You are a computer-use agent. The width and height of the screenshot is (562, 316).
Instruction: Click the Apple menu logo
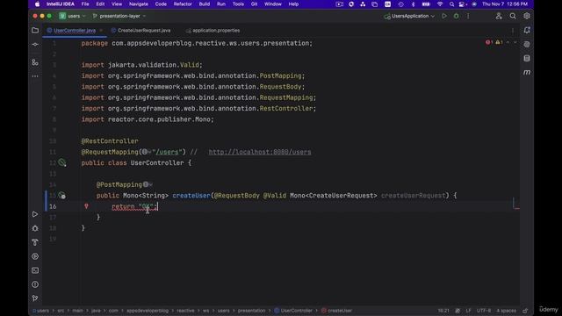37,4
